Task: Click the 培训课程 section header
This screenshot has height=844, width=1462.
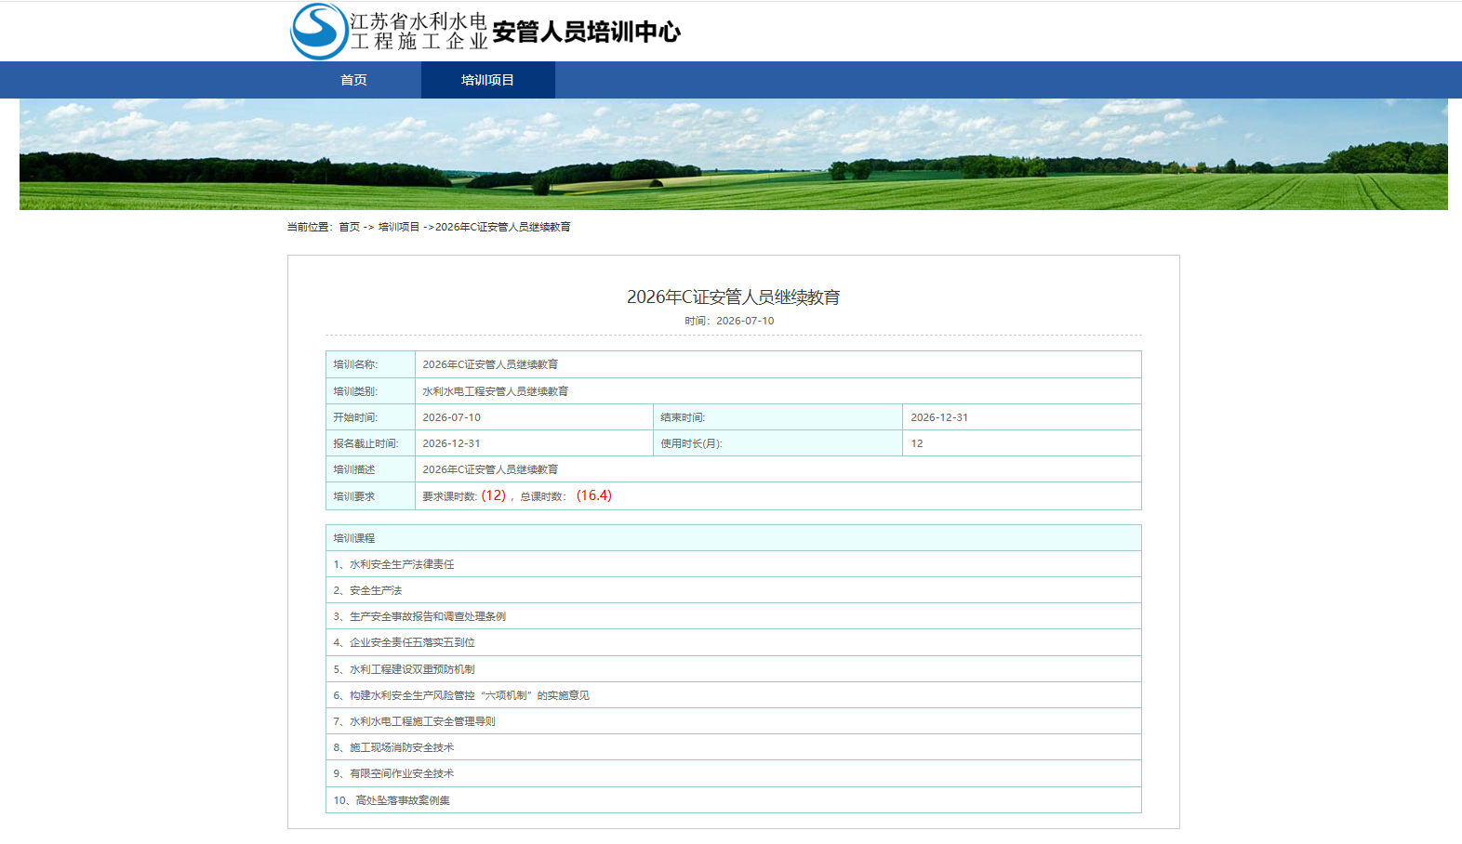Action: [733, 538]
